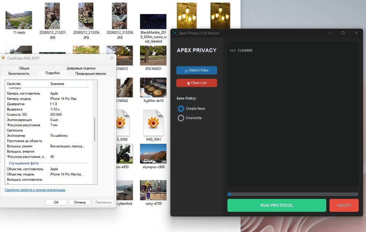
Task: Switch to the Общие tab
Action: point(24,68)
